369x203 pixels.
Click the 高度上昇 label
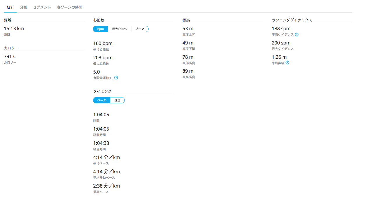189,35
